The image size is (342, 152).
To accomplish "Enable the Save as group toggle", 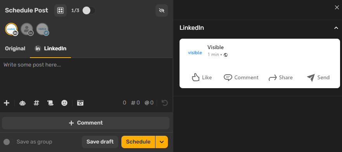I will [9, 142].
